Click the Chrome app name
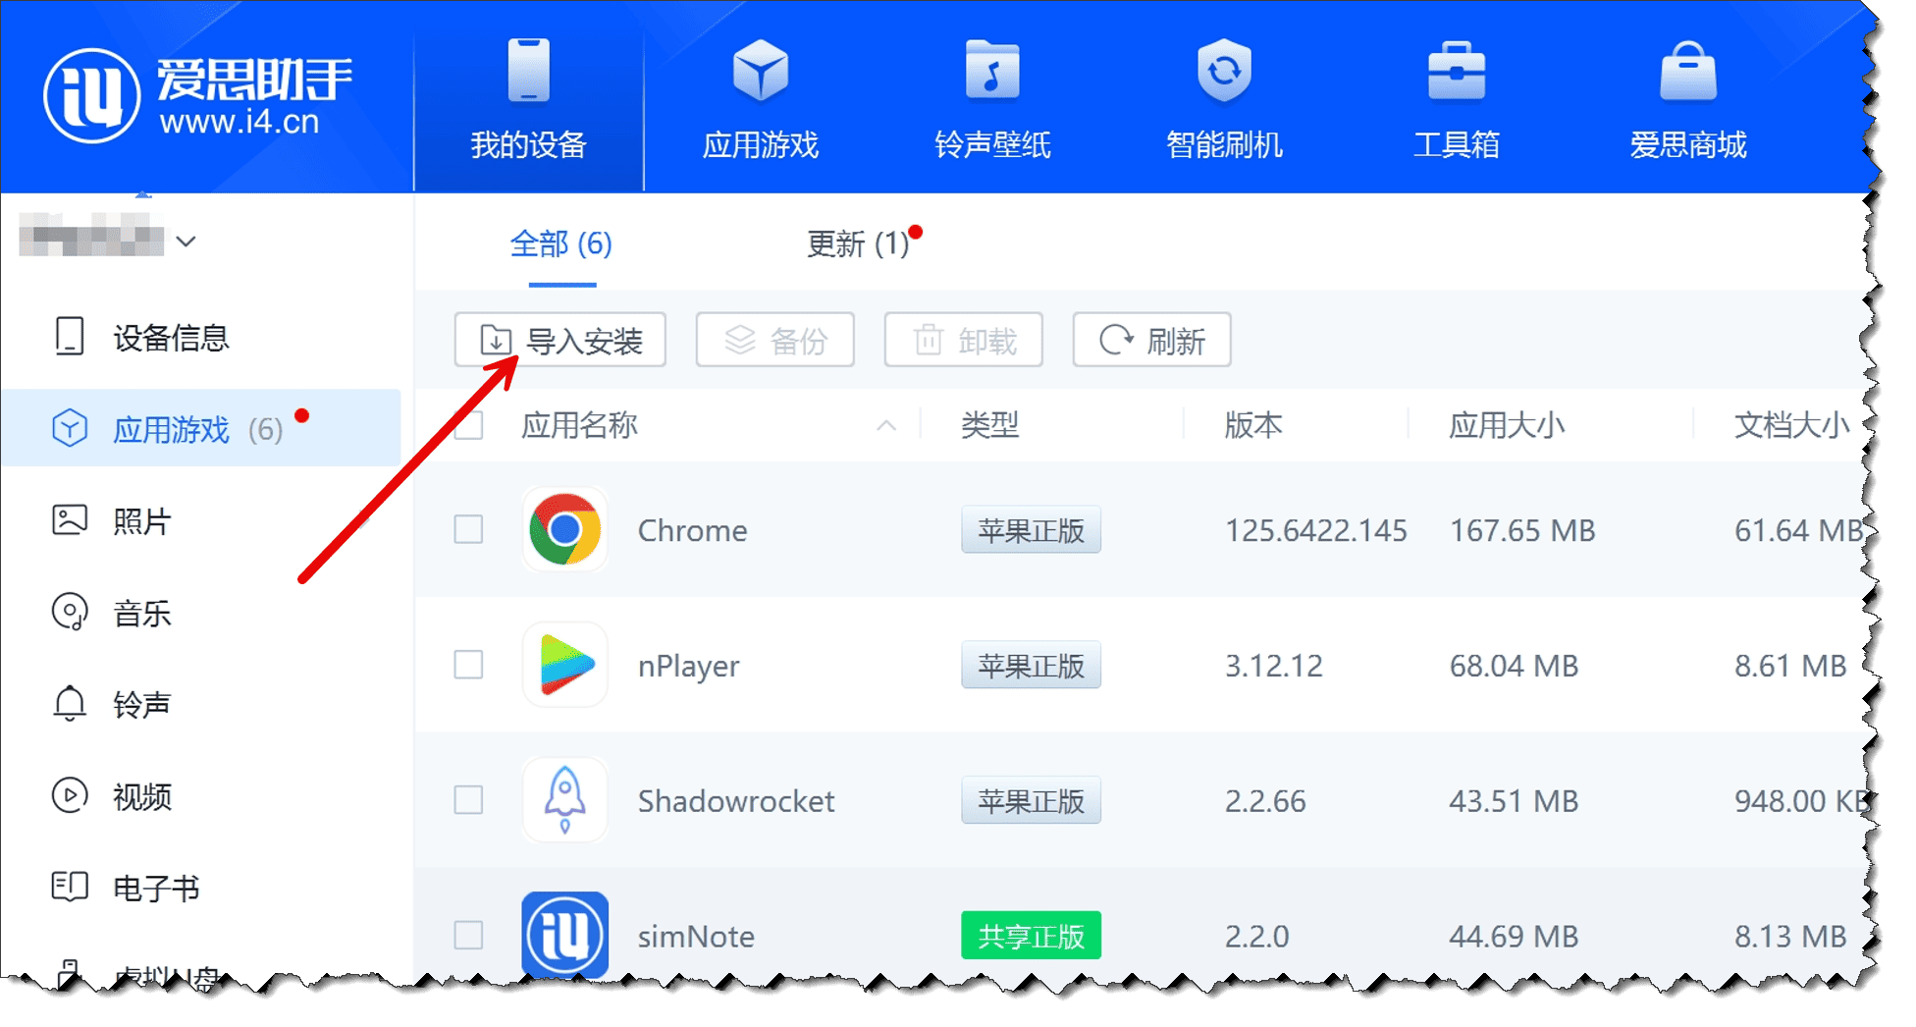The height and width of the screenshot is (1027, 1916). click(693, 530)
